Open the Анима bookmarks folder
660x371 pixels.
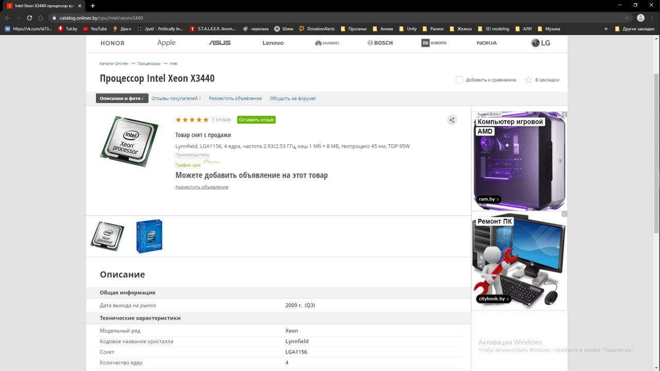(383, 29)
